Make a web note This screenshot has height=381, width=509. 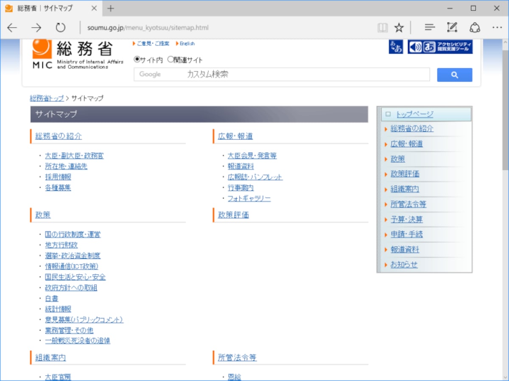pyautogui.click(x=452, y=28)
